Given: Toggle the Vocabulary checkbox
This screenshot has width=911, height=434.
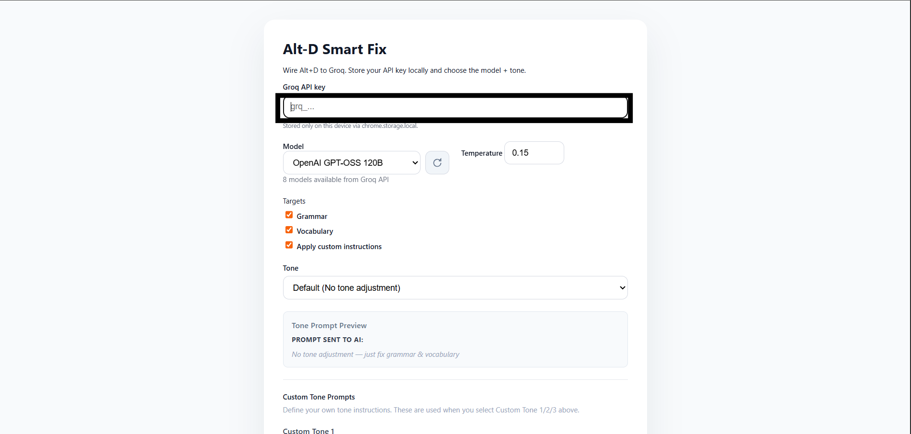Looking at the screenshot, I should (289, 230).
